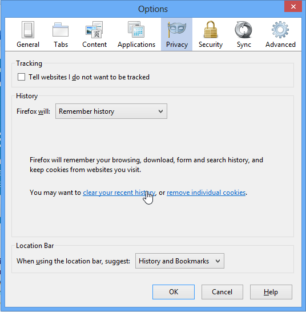306x312 pixels.
Task: Click the remove individual cookies link
Action: (x=206, y=193)
